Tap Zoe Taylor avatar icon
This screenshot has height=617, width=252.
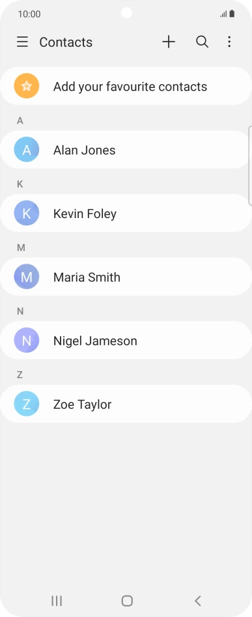coord(27,404)
